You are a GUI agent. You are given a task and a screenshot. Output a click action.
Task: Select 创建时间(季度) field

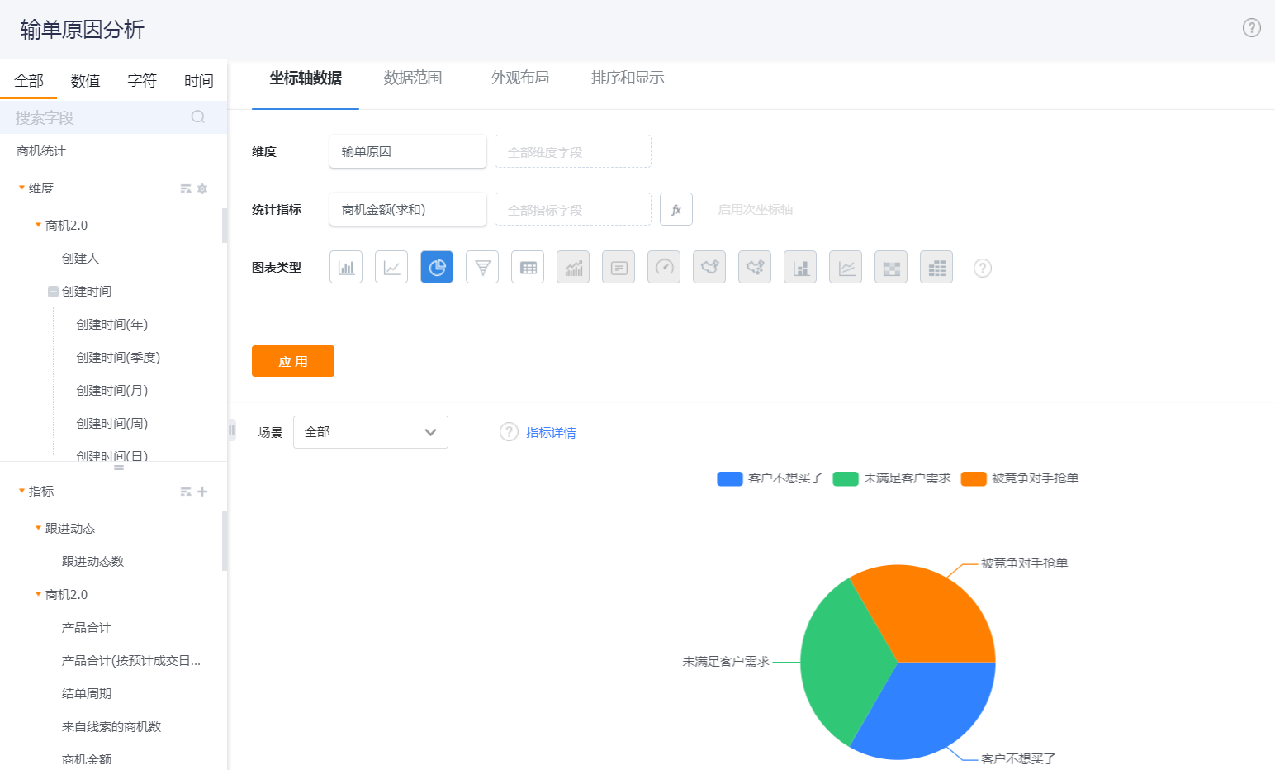(118, 357)
